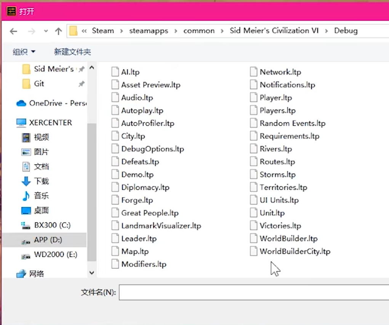Select WD2000 (E:) drive
Image resolution: width=389 pixels, height=325 pixels.
click(x=50, y=254)
